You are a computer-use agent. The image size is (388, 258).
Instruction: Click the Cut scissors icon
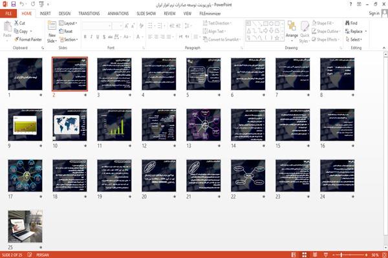(x=17, y=23)
